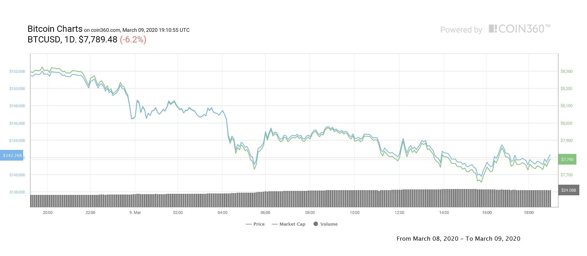587x256 pixels.
Task: Click the gray $24.08B volume badge
Action: tap(569, 190)
